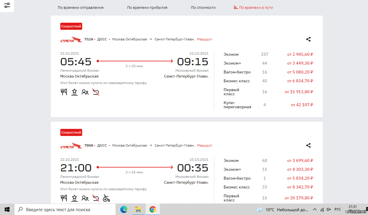Click the passengers icon for the 05:45 train
Viewport: 368px width, 215px height.
click(85, 92)
